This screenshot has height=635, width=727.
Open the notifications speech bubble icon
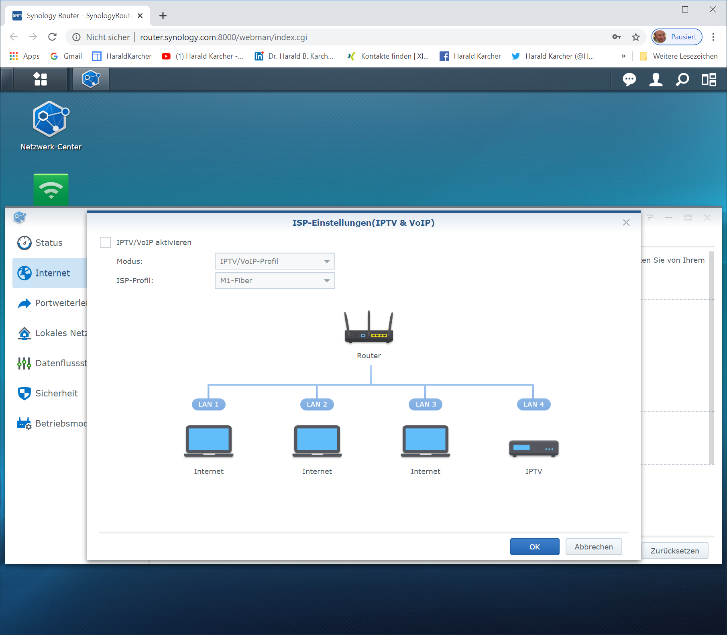click(629, 80)
